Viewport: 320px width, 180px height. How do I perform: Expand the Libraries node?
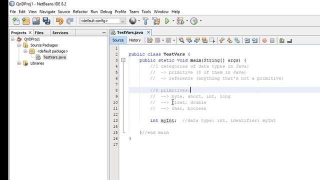19,63
